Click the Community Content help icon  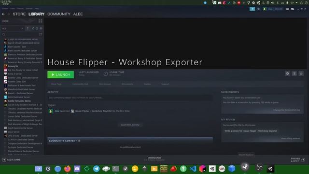coord(79,141)
